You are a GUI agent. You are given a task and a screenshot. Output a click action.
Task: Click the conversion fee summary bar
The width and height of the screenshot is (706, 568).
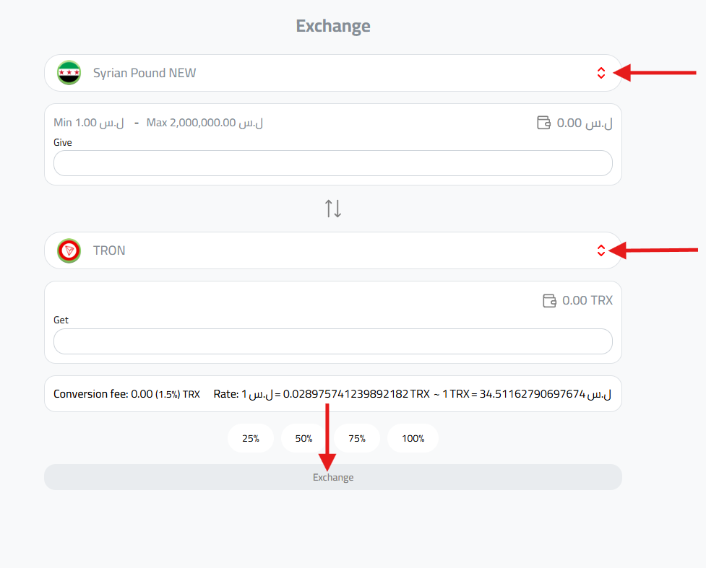coord(332,393)
